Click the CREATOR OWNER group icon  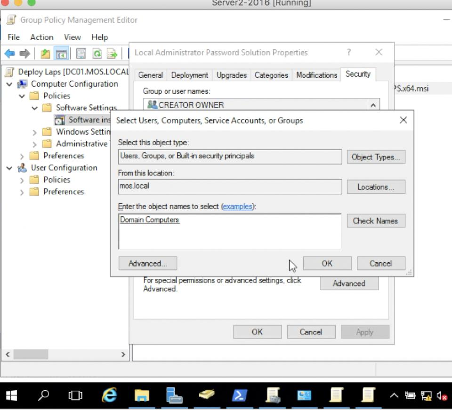coord(152,104)
